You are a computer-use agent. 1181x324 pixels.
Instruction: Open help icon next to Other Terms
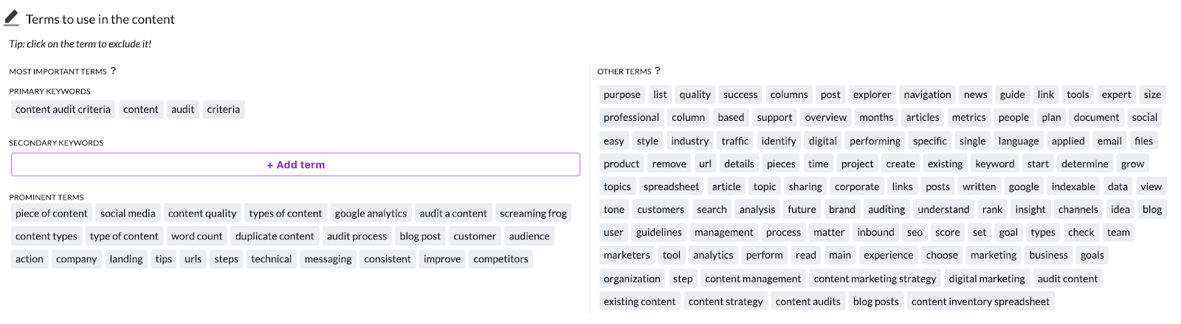pos(658,71)
